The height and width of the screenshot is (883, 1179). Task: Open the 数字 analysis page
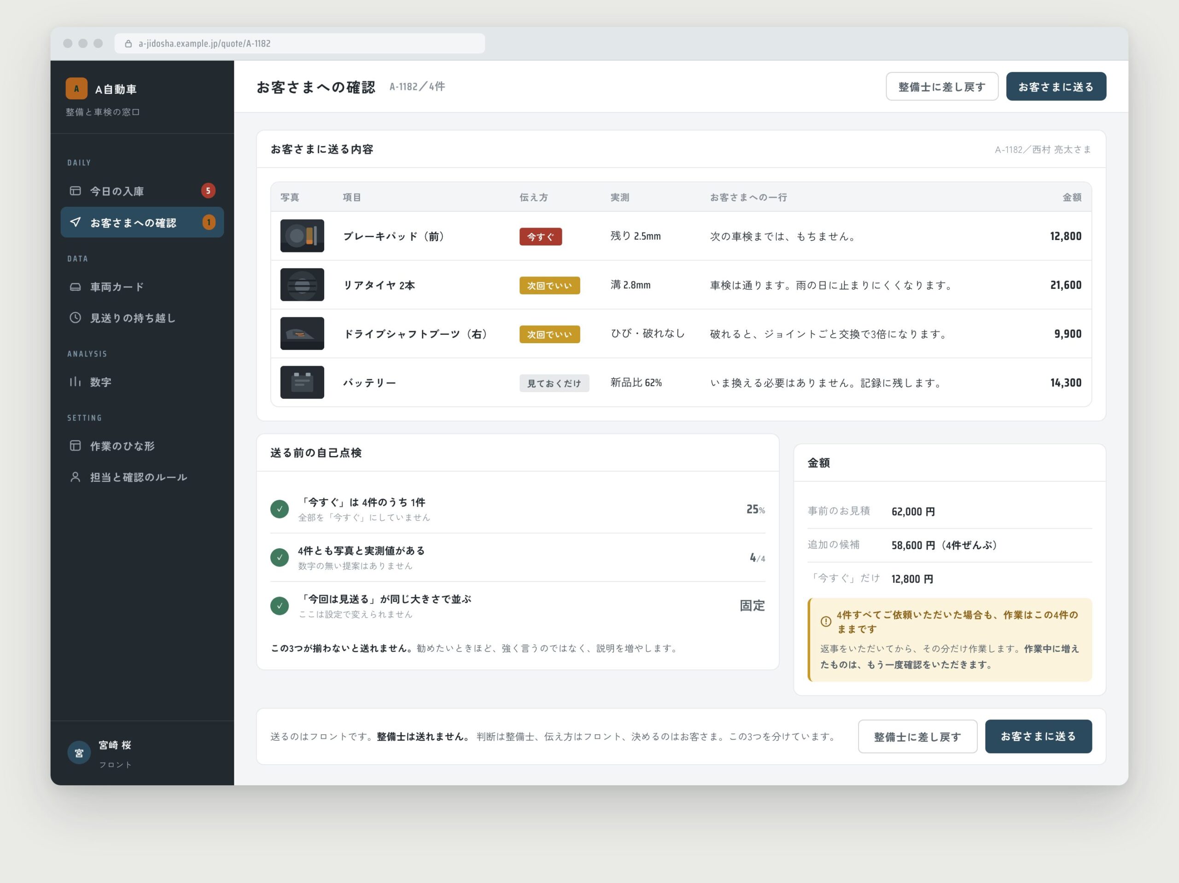pos(142,382)
